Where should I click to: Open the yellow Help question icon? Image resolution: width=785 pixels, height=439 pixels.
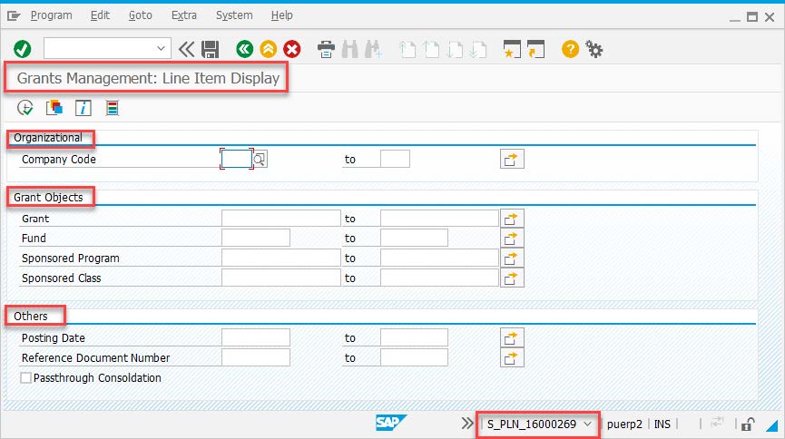(x=570, y=49)
